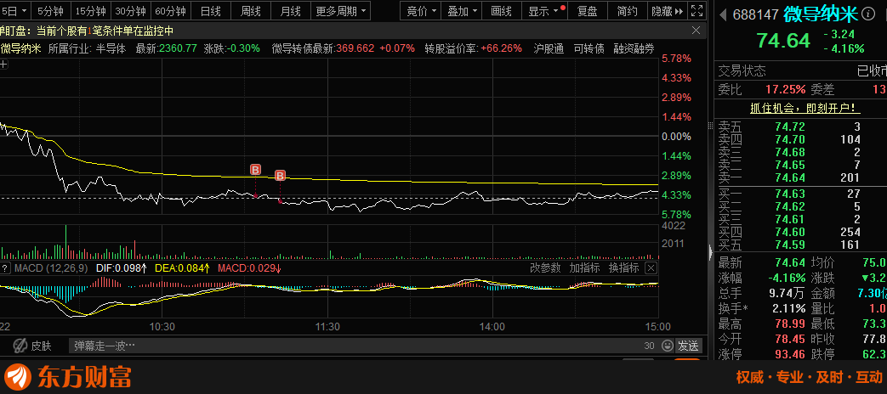
Task: Click the lower side panel collapse arrow
Action: pyautogui.click(x=710, y=252)
